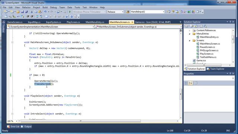The image size is (238, 134).
Task: Select PHSLogoScreen.cs in Solution Explorer
Action: tap(209, 51)
